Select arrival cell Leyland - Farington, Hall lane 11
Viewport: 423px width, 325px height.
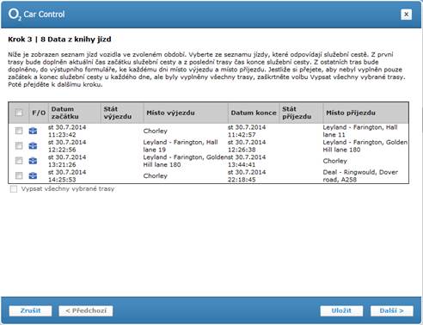(360, 131)
